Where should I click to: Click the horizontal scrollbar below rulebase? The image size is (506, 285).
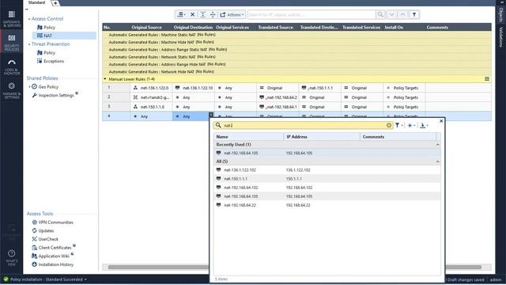(294, 267)
